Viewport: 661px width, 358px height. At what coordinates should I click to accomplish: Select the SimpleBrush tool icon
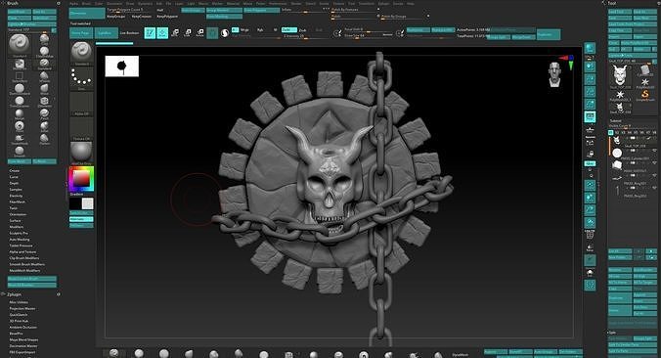tap(645, 95)
